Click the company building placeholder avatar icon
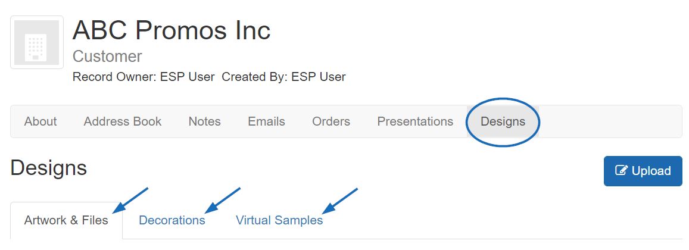Viewport: 689px width, 250px height. [37, 43]
